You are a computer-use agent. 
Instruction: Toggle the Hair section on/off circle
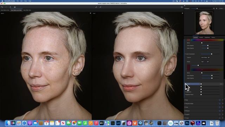[220, 107]
